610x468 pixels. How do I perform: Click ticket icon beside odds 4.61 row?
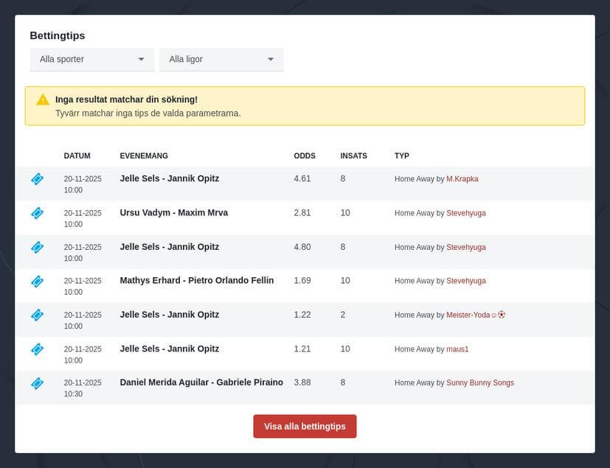(x=37, y=179)
